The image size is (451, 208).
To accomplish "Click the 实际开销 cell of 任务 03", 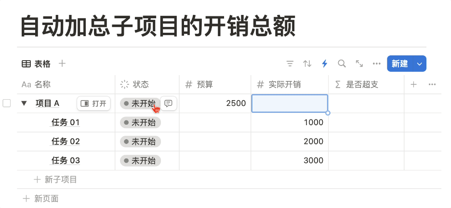I will click(289, 160).
